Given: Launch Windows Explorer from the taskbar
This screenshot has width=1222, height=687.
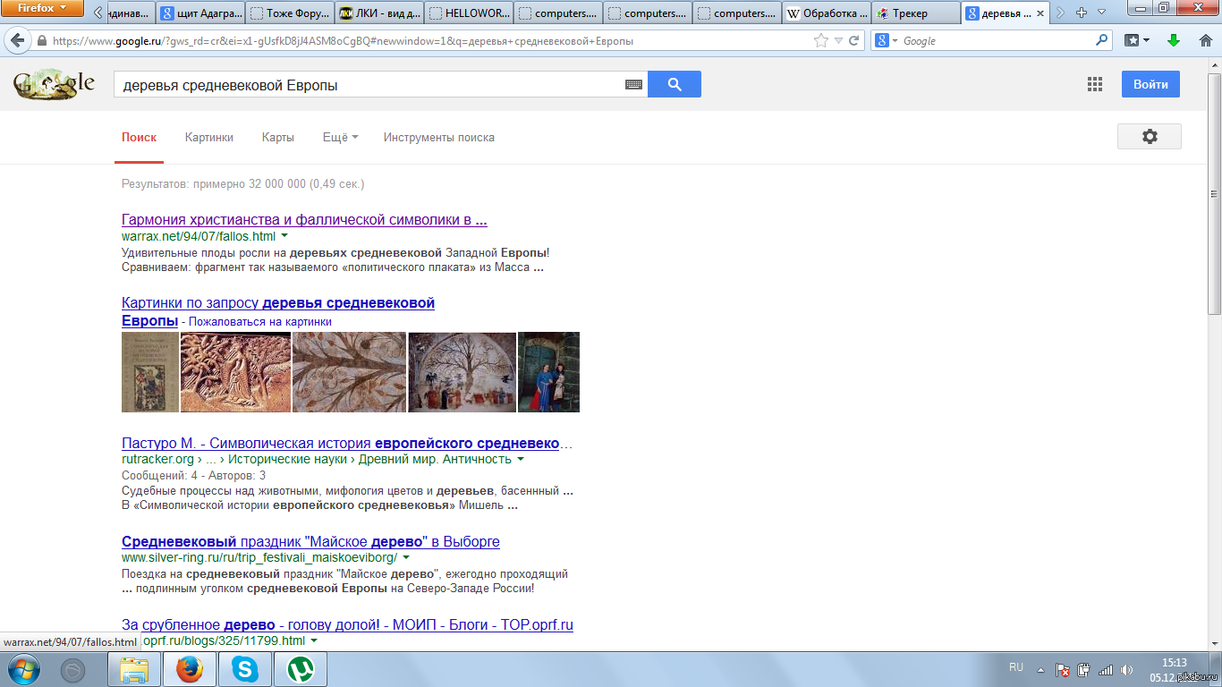Looking at the screenshot, I should (x=135, y=669).
